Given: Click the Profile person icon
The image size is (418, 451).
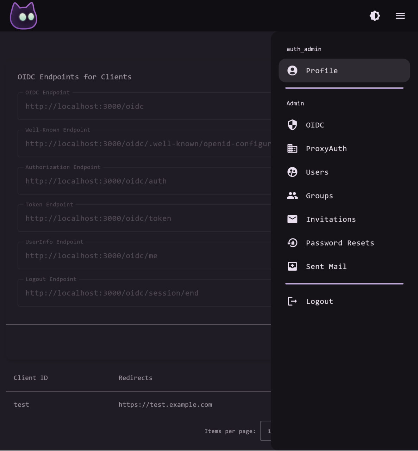Looking at the screenshot, I should (292, 70).
